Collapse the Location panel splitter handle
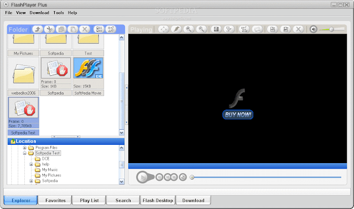This screenshot has width=354, height=209. click(66, 137)
